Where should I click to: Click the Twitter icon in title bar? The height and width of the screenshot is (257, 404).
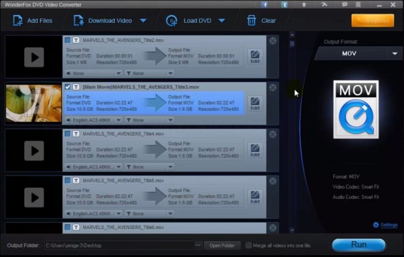pos(284,5)
